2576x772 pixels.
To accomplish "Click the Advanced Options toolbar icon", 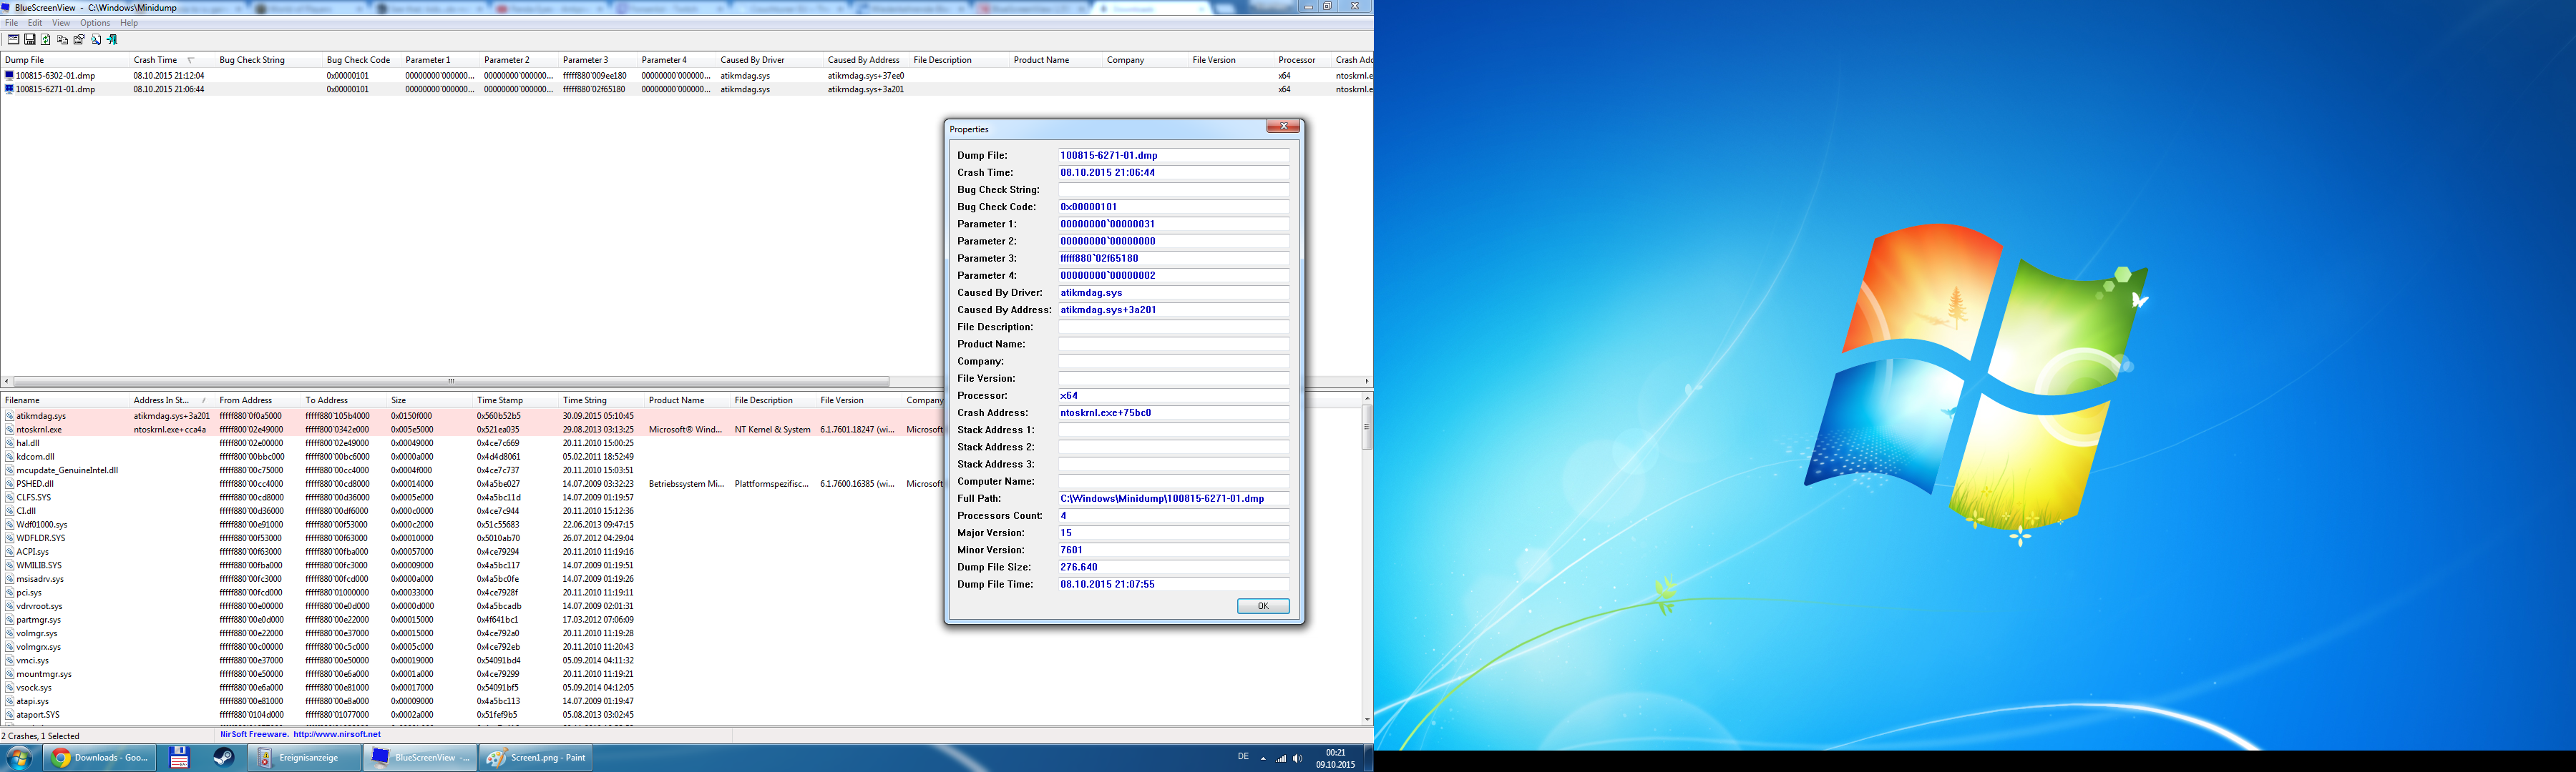I will click(14, 40).
